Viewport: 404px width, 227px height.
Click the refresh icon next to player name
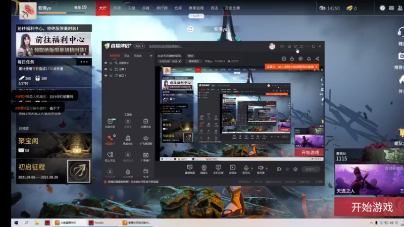coord(190,29)
